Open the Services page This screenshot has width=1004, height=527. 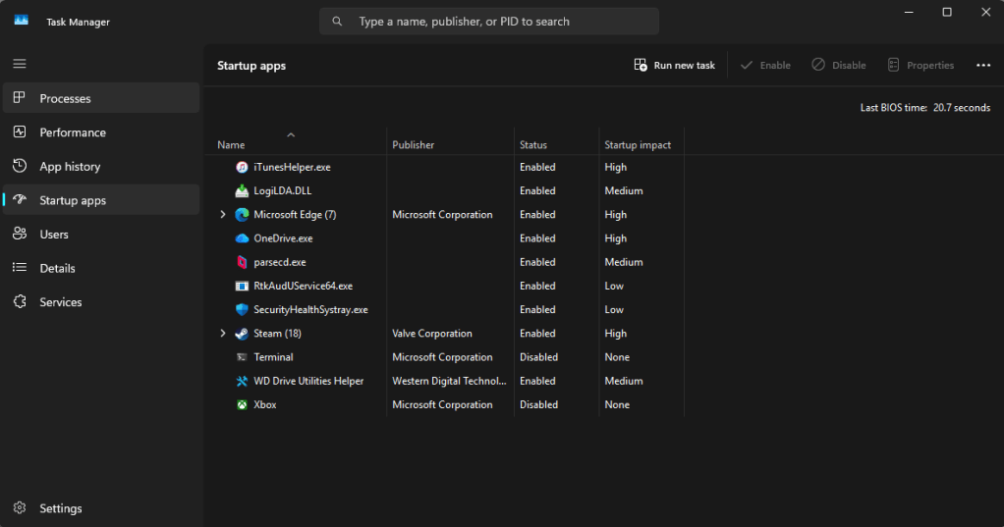101,302
